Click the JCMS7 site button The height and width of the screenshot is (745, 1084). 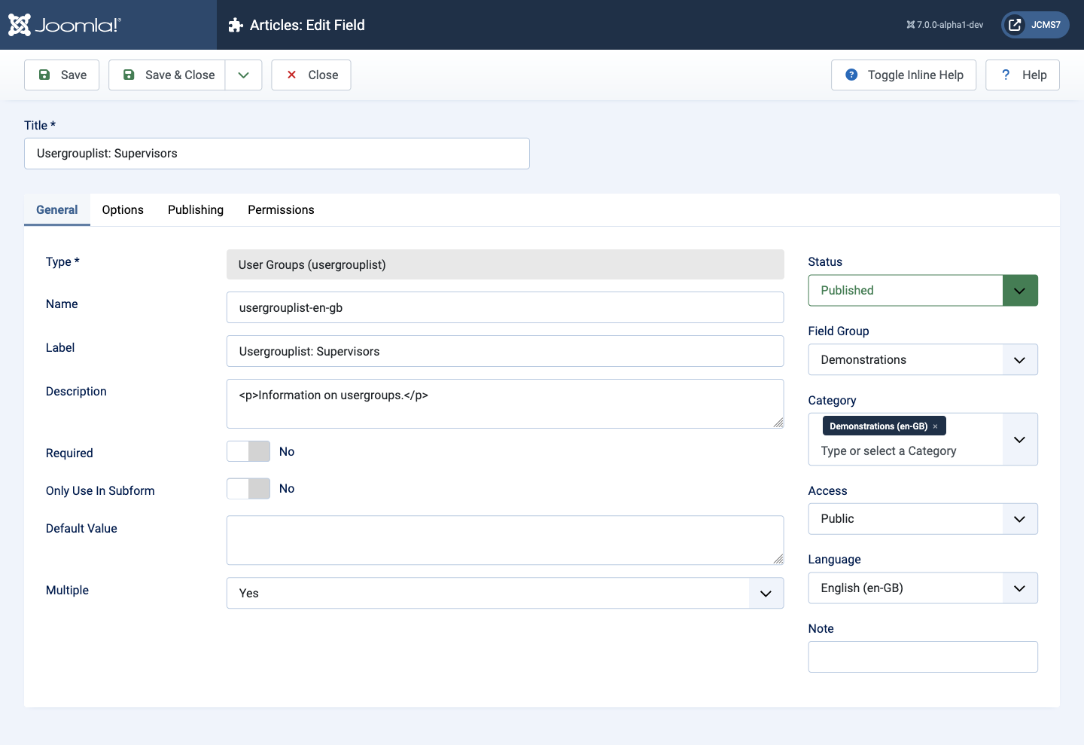click(1035, 25)
